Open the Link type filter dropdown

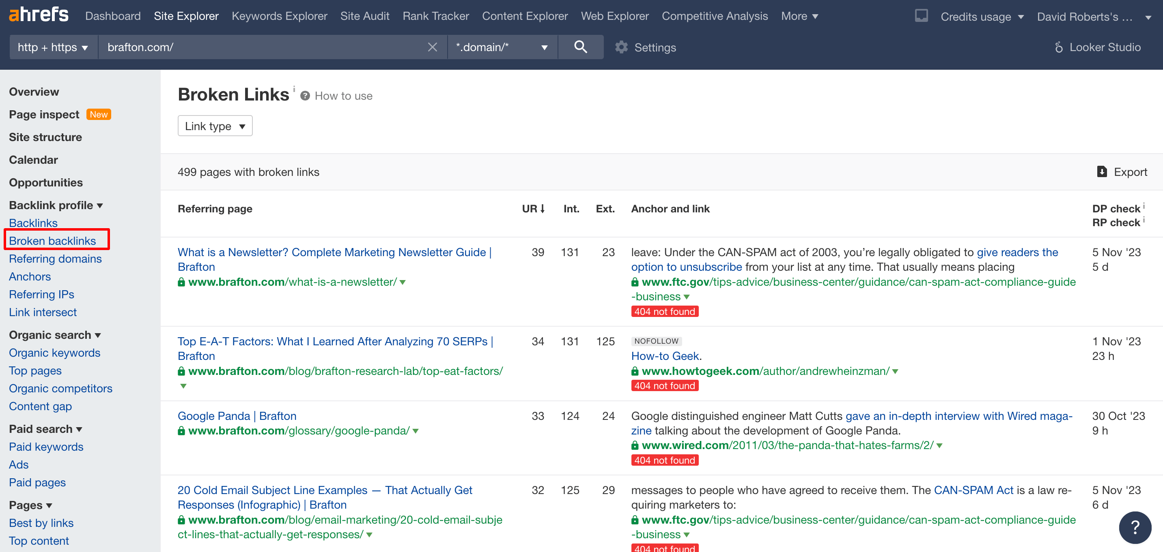pos(215,126)
